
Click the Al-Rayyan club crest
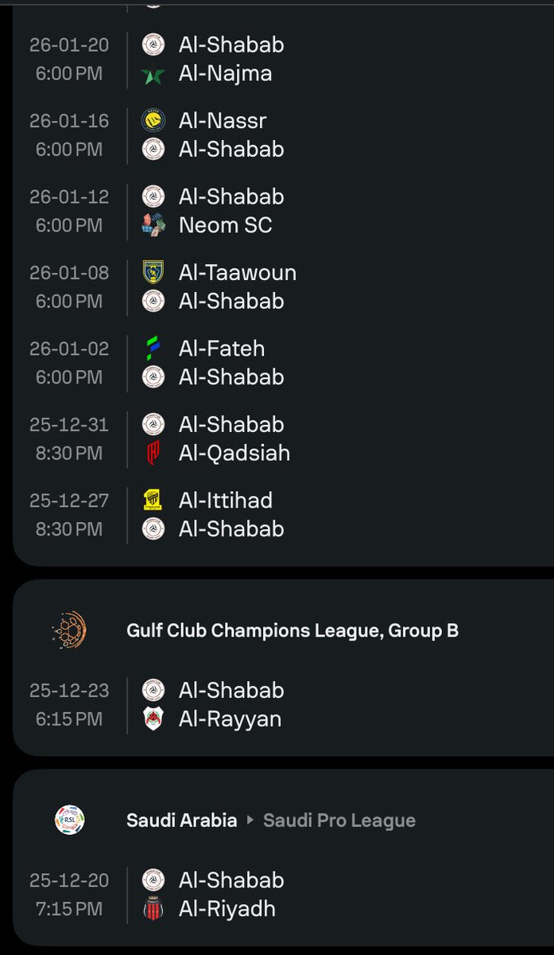(x=153, y=719)
